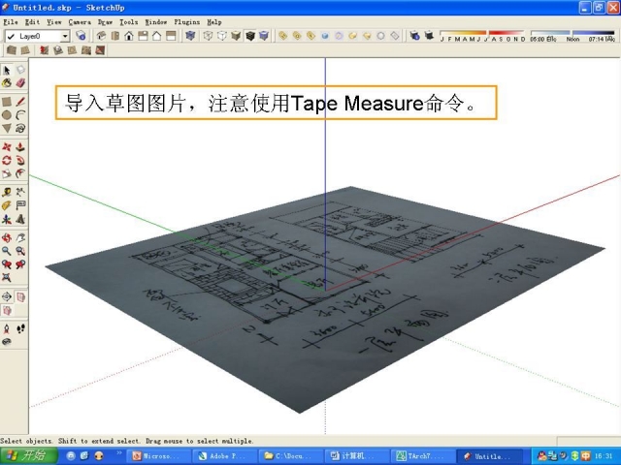Open the Window menu
Screen dimensions: 621x465
[x=155, y=22]
